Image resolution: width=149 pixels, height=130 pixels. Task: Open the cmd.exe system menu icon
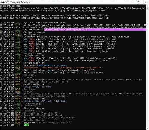click(2, 2)
